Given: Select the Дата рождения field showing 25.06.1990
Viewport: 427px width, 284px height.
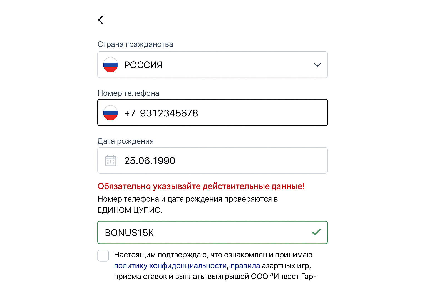Looking at the screenshot, I should pos(212,160).
